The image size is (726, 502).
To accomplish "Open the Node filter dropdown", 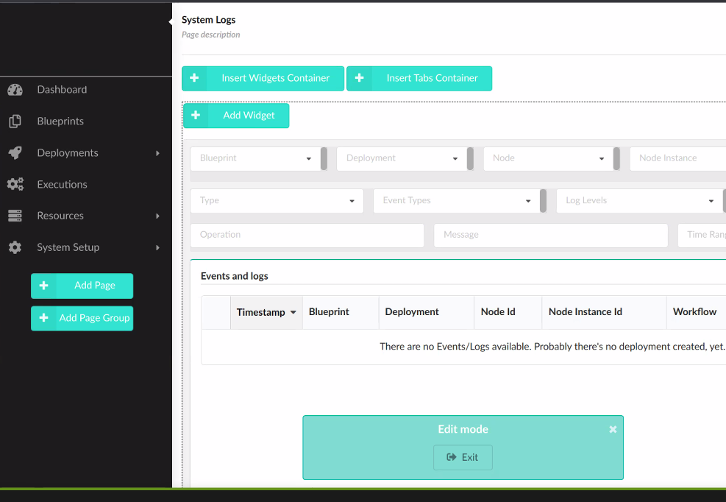I will [x=548, y=158].
